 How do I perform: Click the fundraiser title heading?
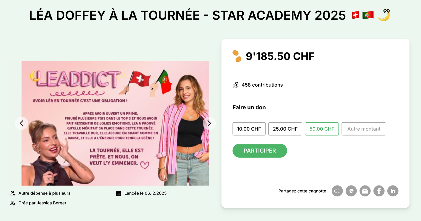[187, 15]
